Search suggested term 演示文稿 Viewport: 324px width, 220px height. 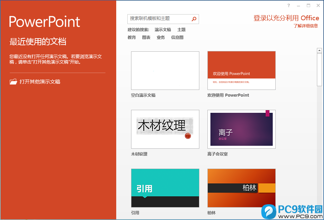163,30
